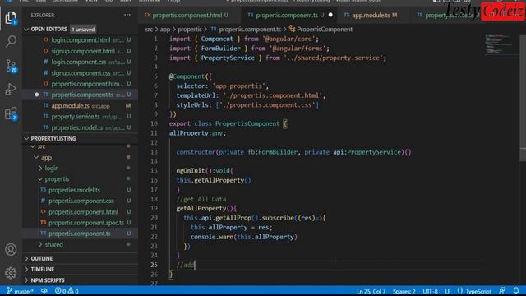Click Spaces: 2 indentation setting
The height and width of the screenshot is (296, 526).
pos(404,291)
